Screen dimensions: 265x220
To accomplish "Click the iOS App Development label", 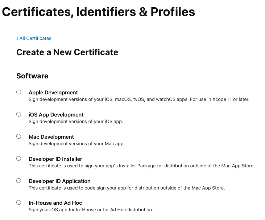I will pos(56,115).
